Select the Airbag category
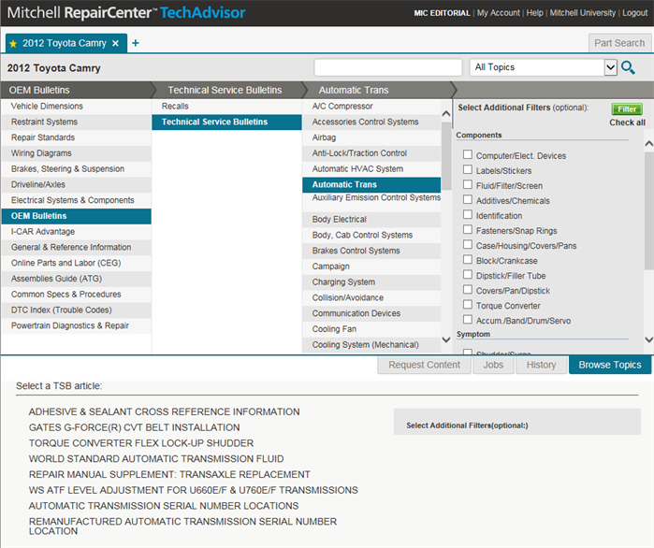Viewport: 654px width, 548px height. pos(371,137)
